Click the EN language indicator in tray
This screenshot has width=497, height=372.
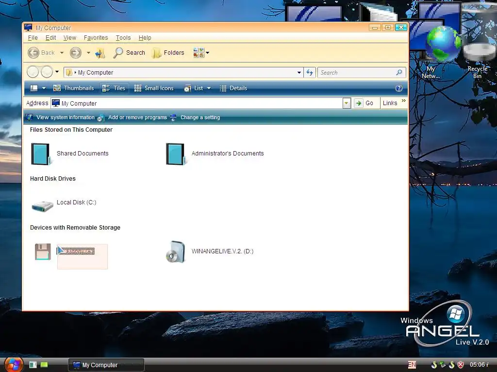pyautogui.click(x=412, y=365)
